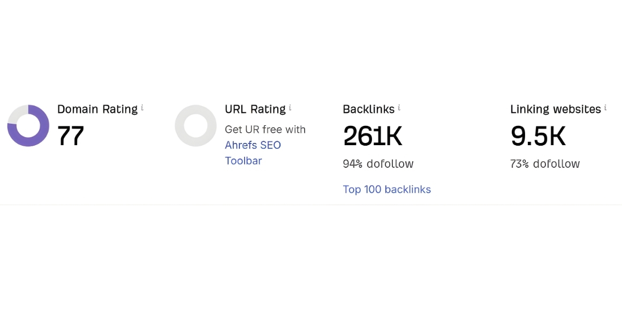Click the Backlinks heading label
This screenshot has height=323, width=622.
[368, 109]
